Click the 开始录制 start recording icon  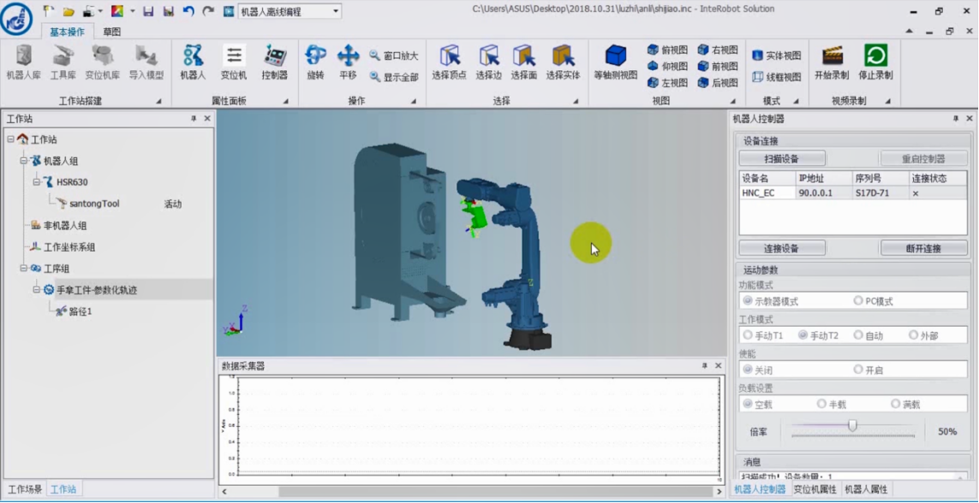(x=833, y=62)
